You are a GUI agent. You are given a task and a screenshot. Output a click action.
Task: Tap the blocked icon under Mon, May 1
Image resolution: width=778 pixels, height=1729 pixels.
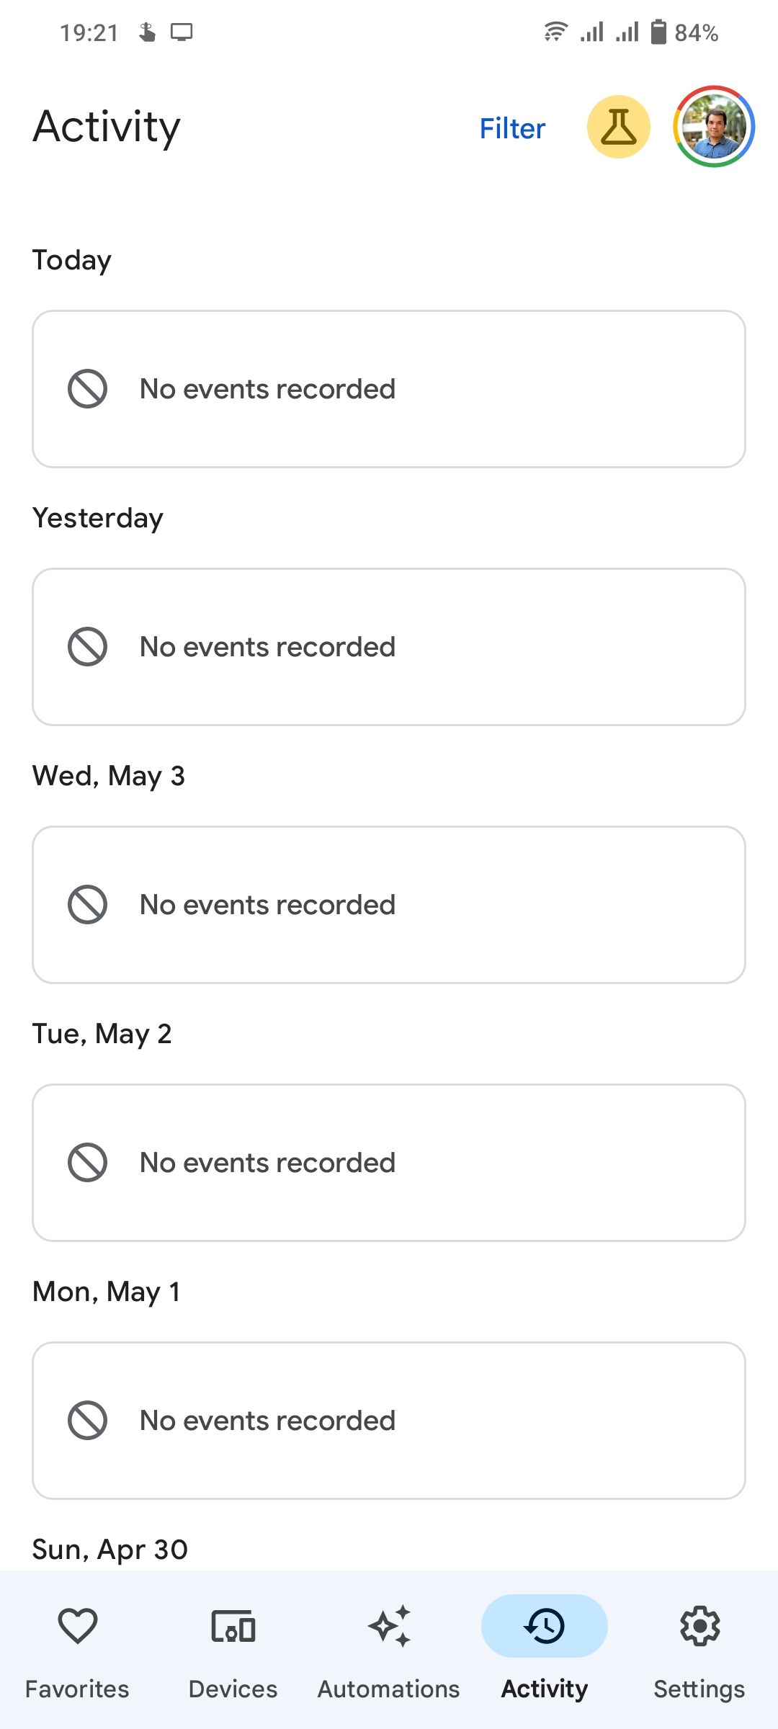88,1421
